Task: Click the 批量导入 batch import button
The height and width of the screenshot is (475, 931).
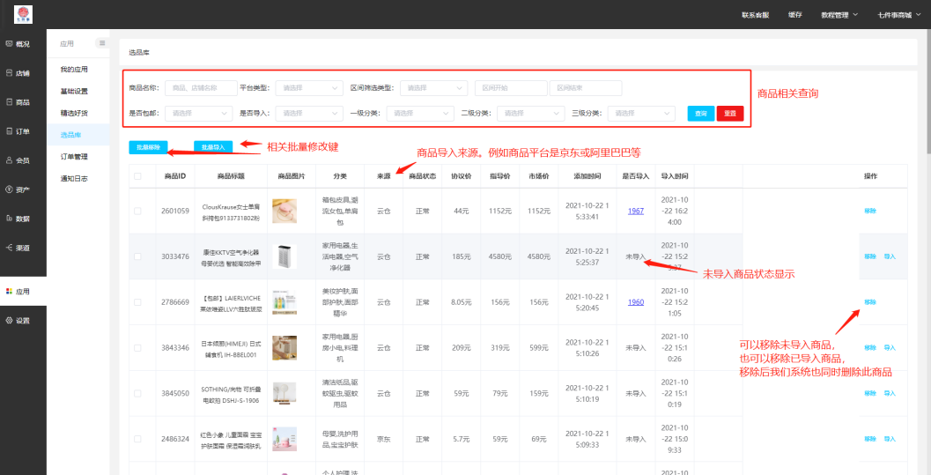Action: (x=213, y=147)
